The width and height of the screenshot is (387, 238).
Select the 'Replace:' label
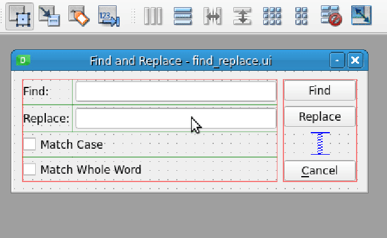[46, 118]
